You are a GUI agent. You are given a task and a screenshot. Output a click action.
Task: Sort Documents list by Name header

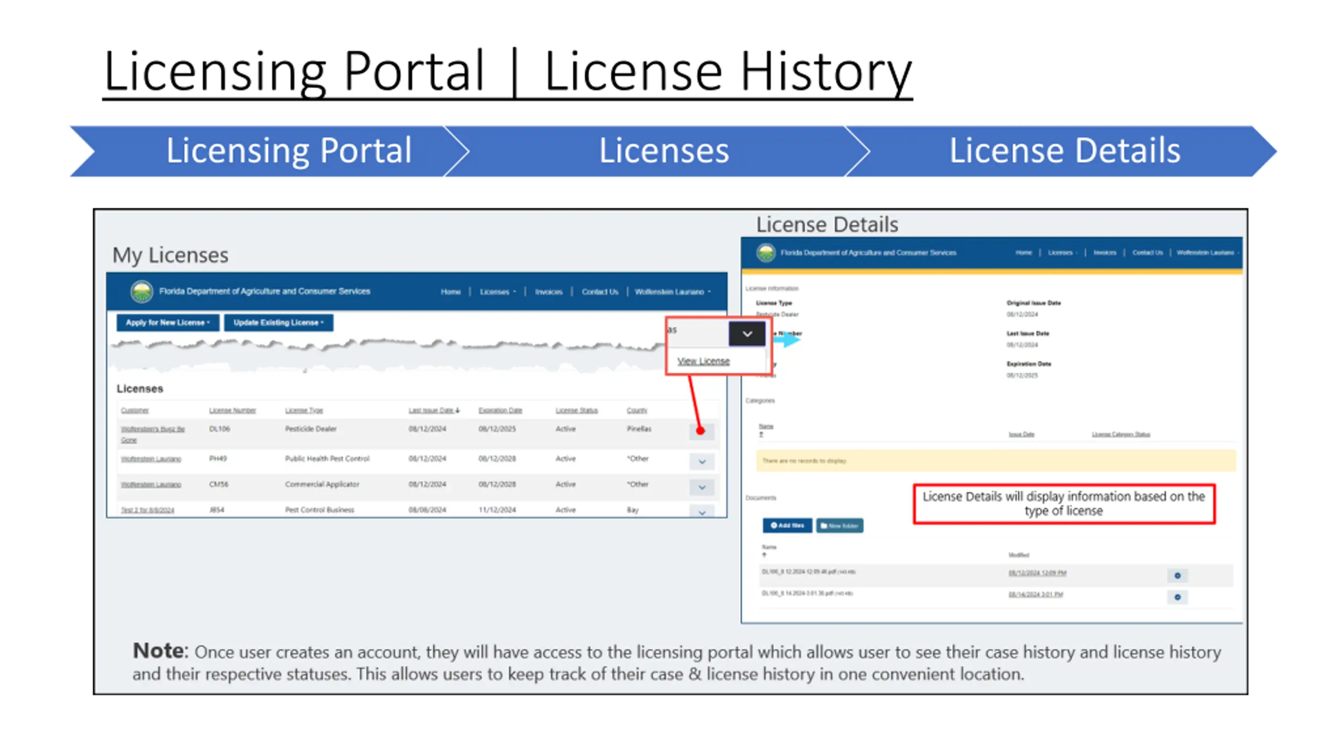pos(769,547)
